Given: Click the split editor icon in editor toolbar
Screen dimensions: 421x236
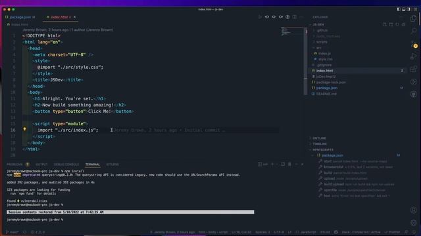Looking at the screenshot, I should 295,17.
